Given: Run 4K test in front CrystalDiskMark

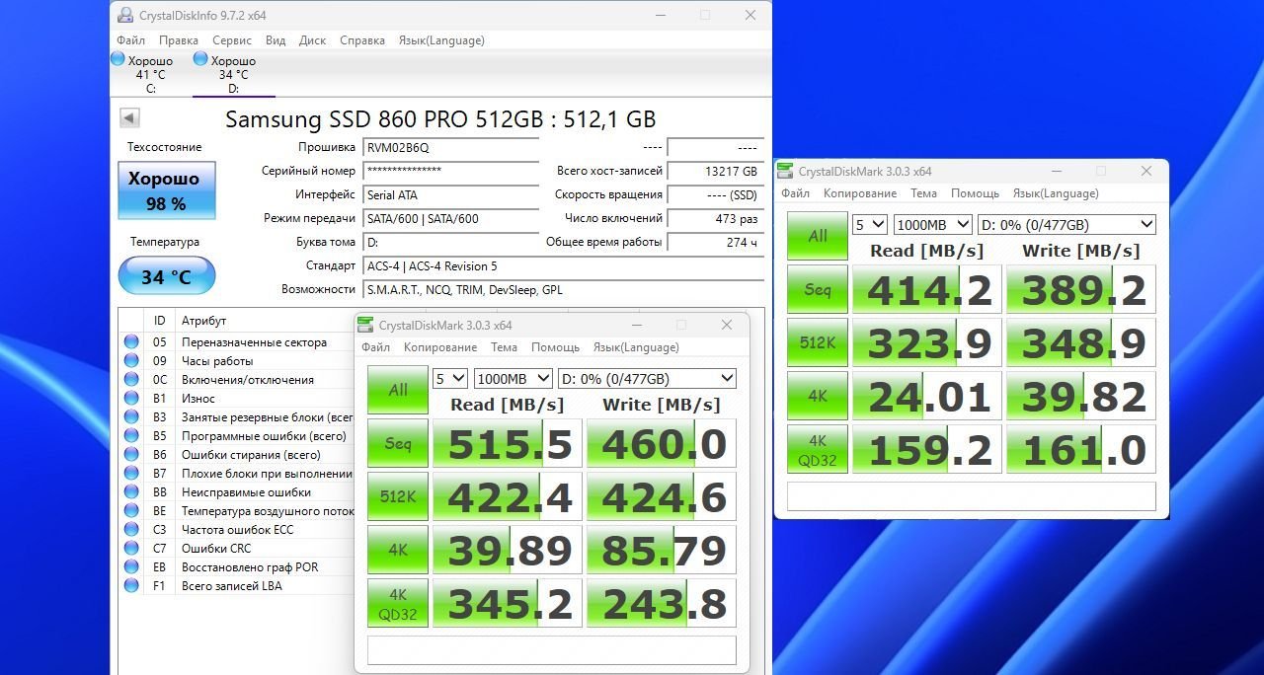Looking at the screenshot, I should 398,550.
